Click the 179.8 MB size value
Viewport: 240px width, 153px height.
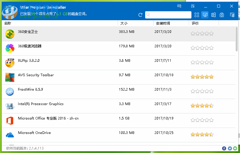tap(127, 46)
